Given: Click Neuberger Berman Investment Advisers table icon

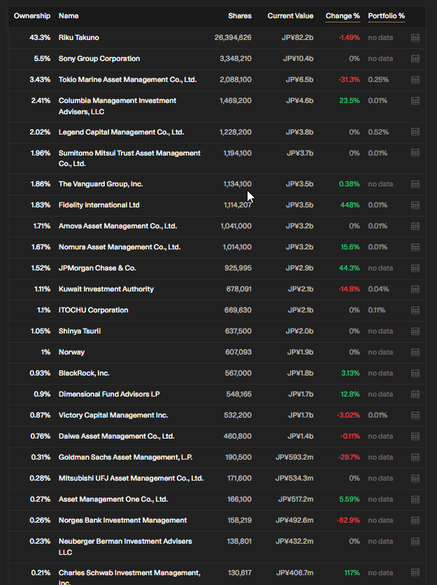Looking at the screenshot, I should 415,542.
